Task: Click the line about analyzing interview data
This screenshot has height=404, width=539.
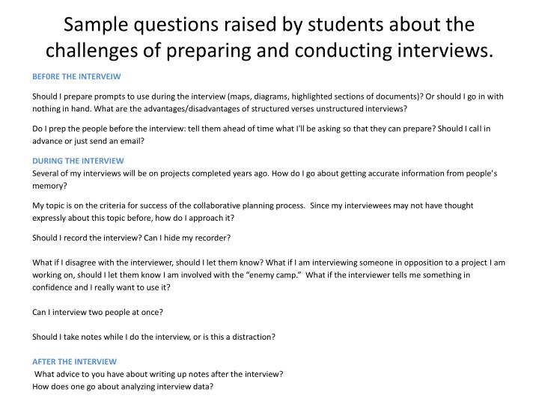Action: [123, 387]
